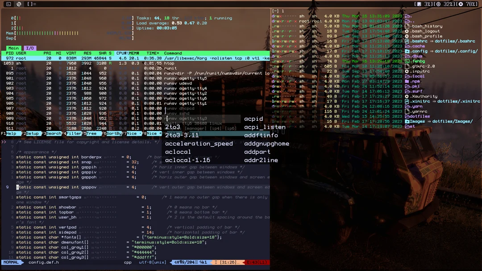The width and height of the screenshot is (482, 271).
Task: Click the tiled layout indicator in the dwm bar
Action: (x=30, y=4)
